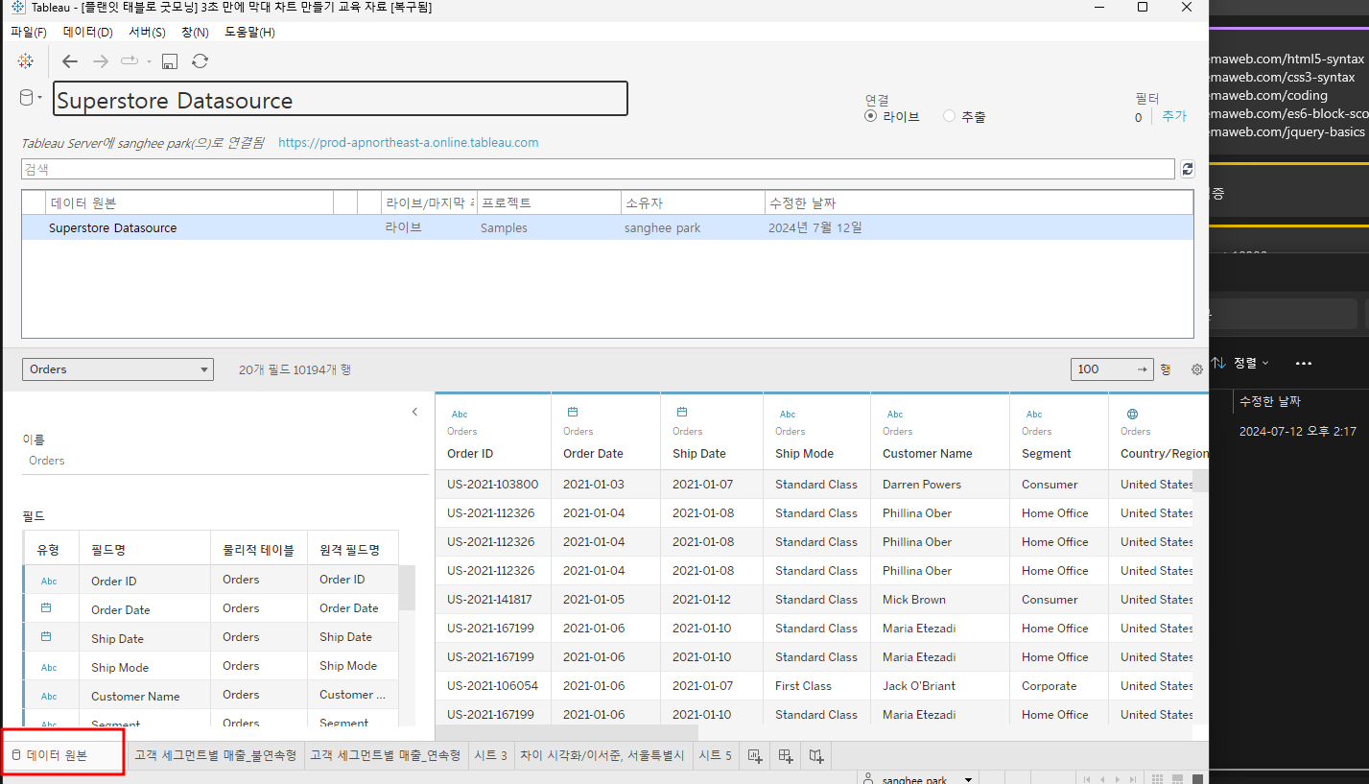Screen dimensions: 1369x784
Task: Click the Abc type icon on Segment column
Action: point(1034,415)
